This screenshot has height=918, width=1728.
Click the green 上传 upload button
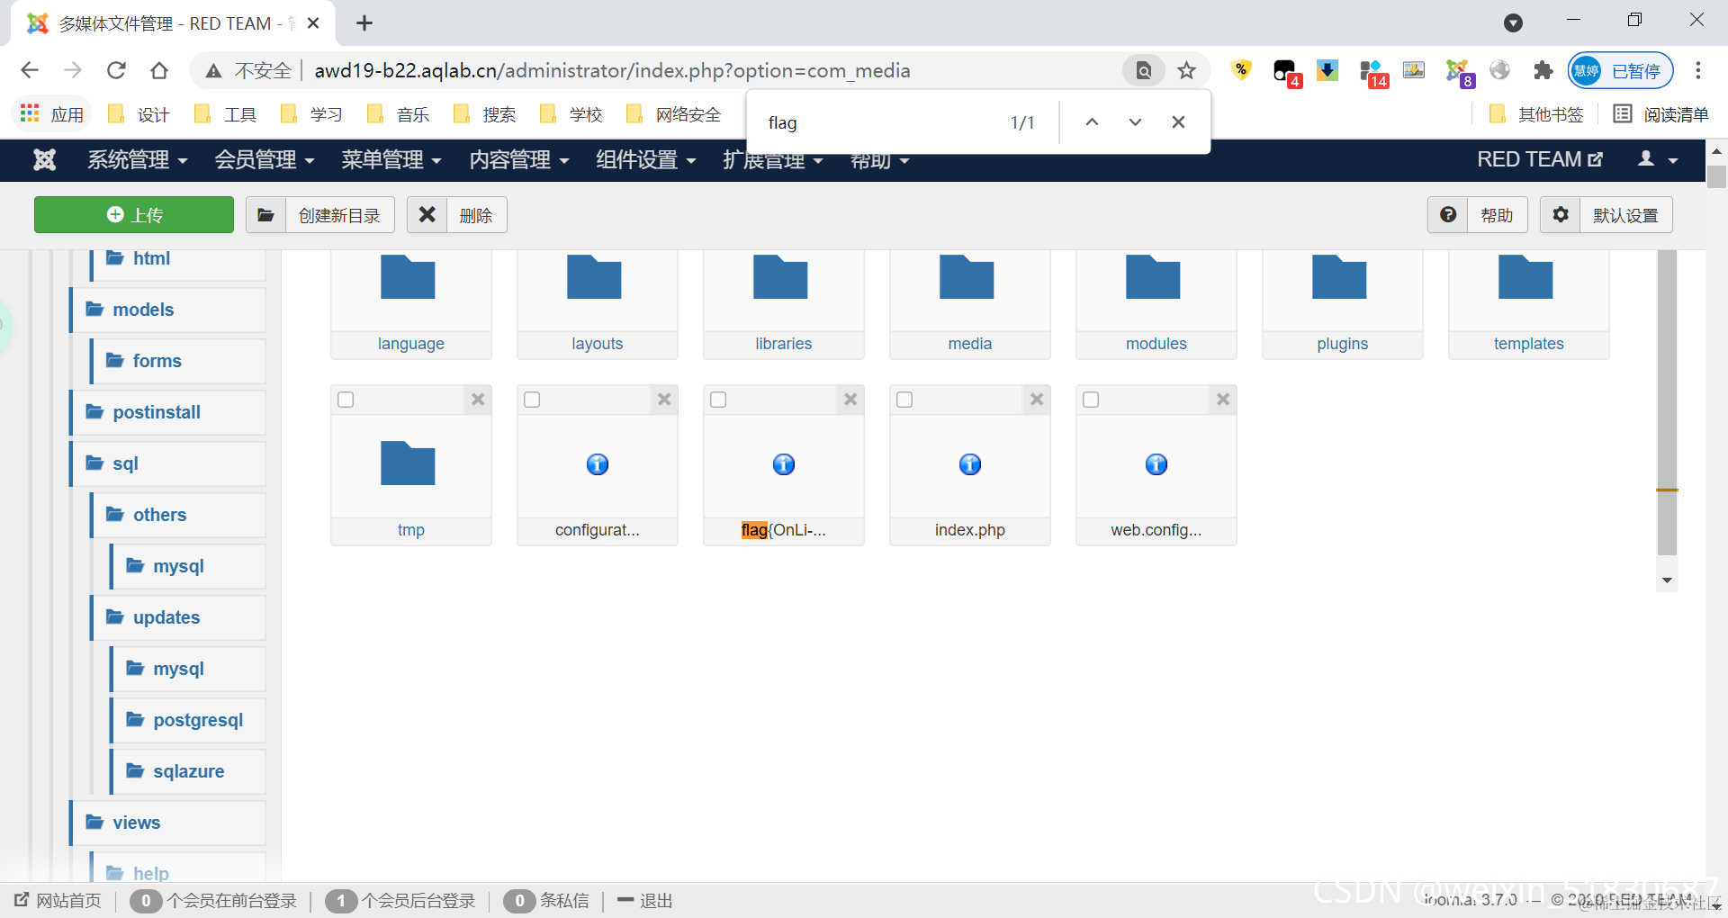pos(134,215)
